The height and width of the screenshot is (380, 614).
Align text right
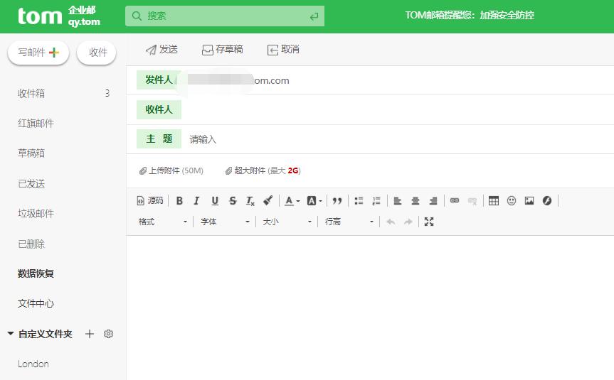pyautogui.click(x=433, y=200)
